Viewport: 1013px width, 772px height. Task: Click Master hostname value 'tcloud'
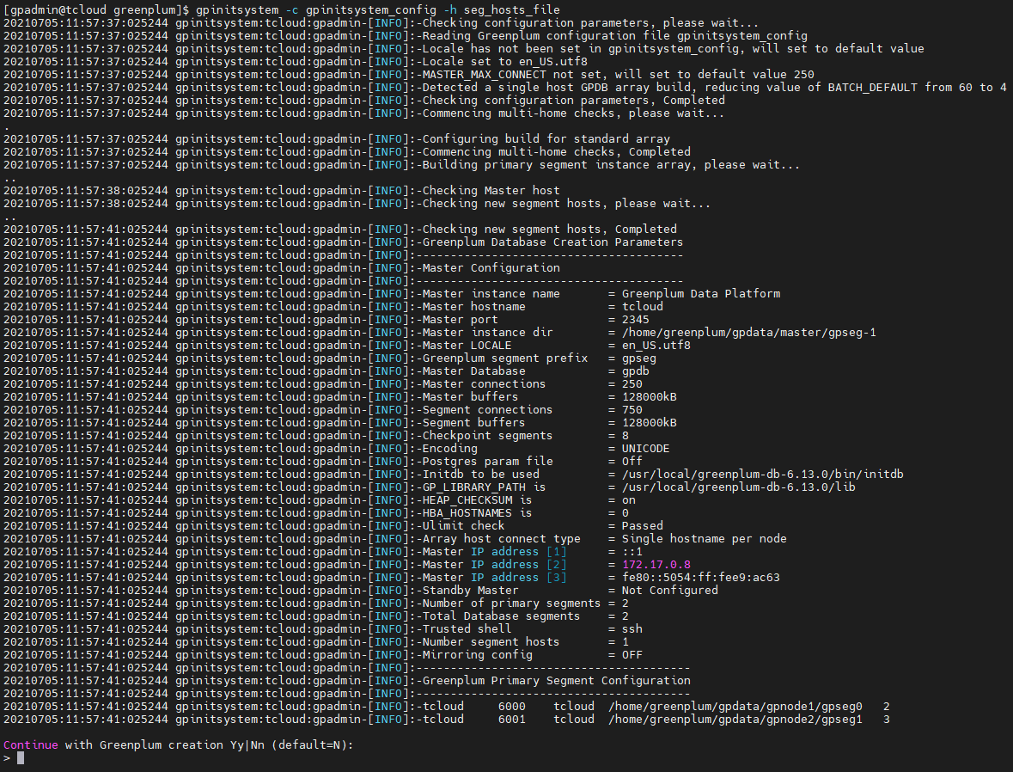coord(642,306)
